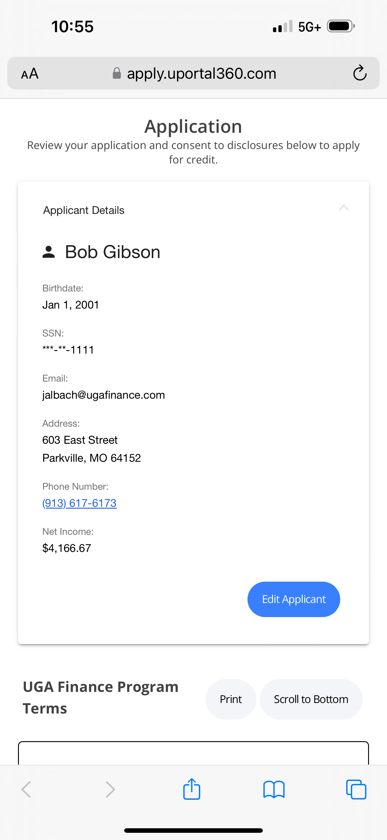Tap the Safari reload page icon
Screen dimensions: 387x840
360,73
